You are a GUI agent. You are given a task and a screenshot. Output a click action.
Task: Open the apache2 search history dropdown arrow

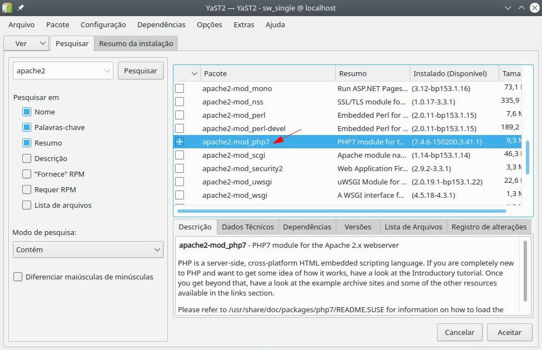pyautogui.click(x=107, y=71)
